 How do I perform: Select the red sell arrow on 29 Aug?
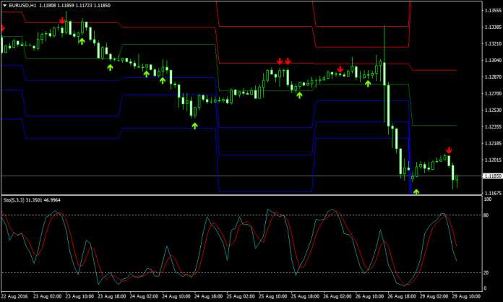[449, 150]
